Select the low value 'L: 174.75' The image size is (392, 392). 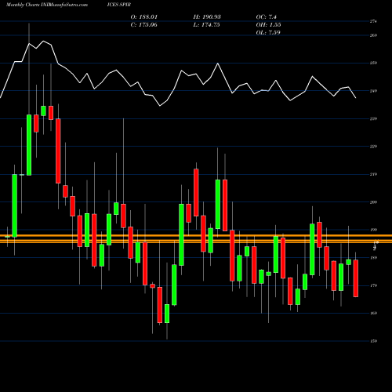tap(206, 25)
